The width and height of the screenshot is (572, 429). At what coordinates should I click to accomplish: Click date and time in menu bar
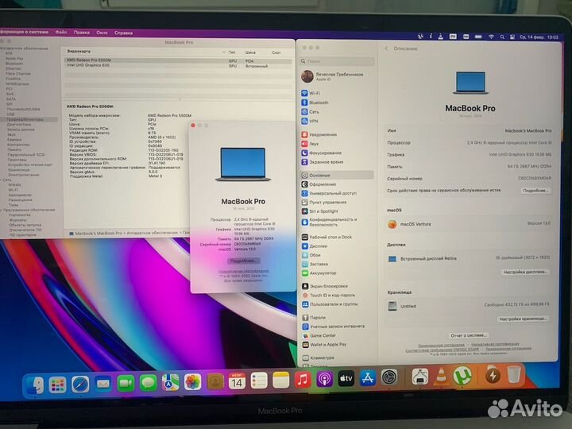pyautogui.click(x=539, y=37)
